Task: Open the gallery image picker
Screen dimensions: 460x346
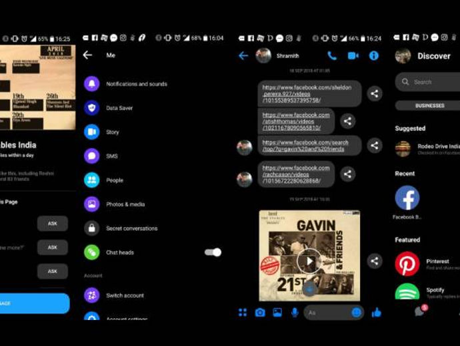Action: tap(277, 312)
